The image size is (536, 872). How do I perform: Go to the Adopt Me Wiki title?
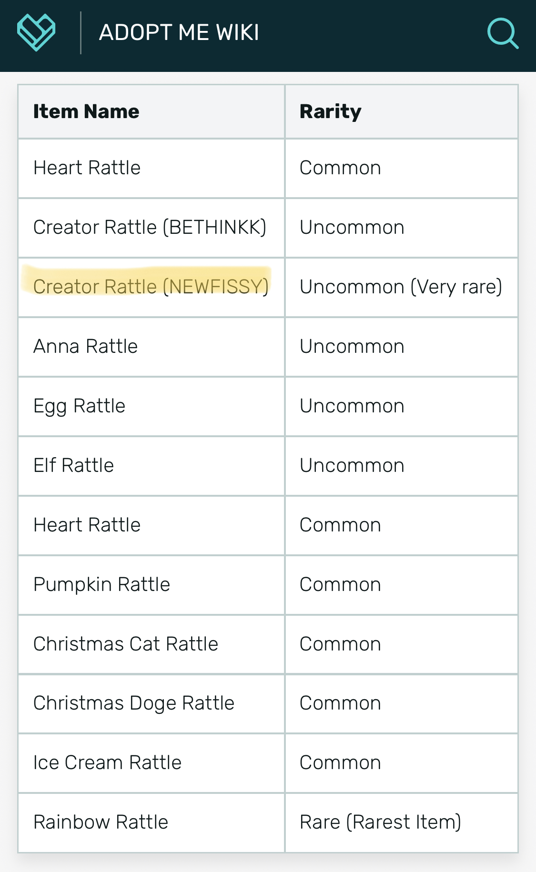[x=179, y=33]
